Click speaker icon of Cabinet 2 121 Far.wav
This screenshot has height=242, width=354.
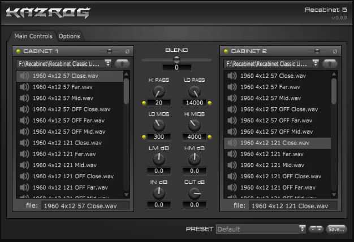[232, 154]
